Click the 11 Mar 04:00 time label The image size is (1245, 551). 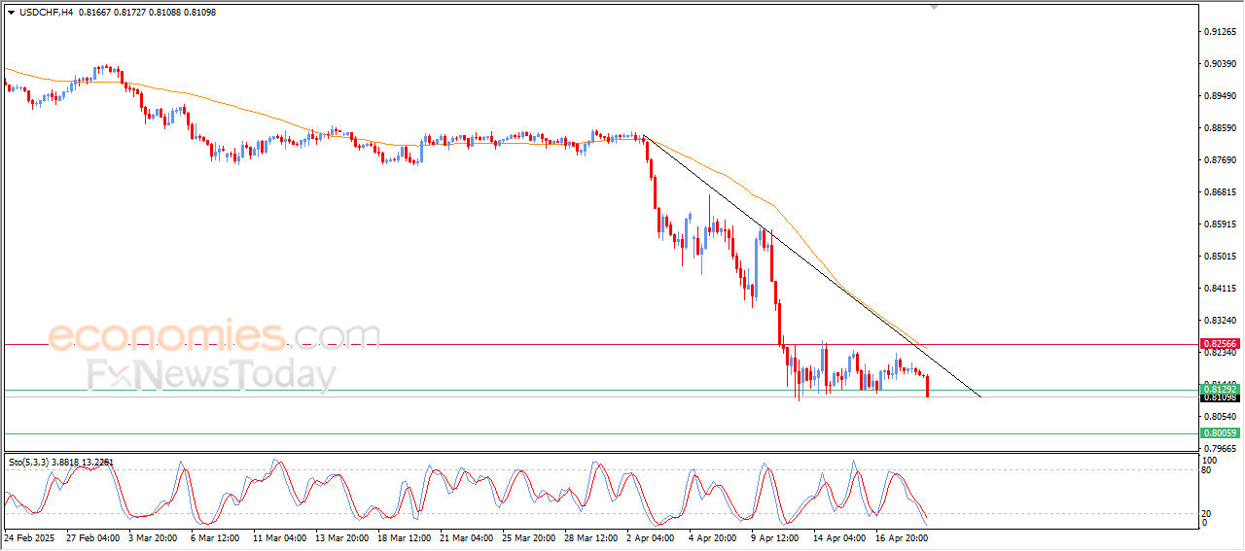click(x=280, y=536)
